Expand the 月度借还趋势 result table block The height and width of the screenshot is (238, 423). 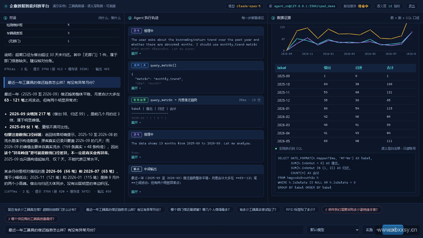click(136, 122)
